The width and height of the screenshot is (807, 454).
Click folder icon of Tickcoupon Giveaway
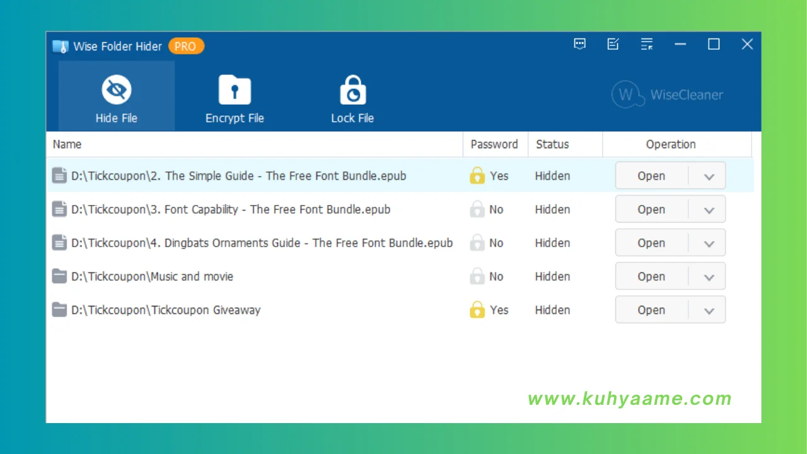click(59, 310)
